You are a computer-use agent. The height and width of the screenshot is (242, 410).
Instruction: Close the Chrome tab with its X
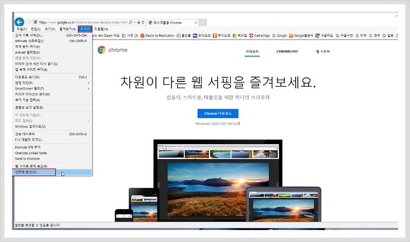[x=196, y=23]
